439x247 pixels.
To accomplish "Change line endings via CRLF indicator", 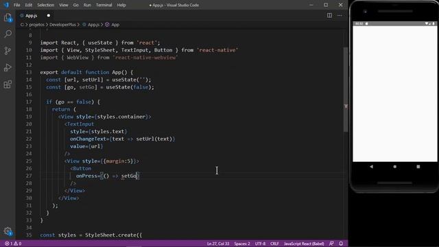I will [274, 244].
